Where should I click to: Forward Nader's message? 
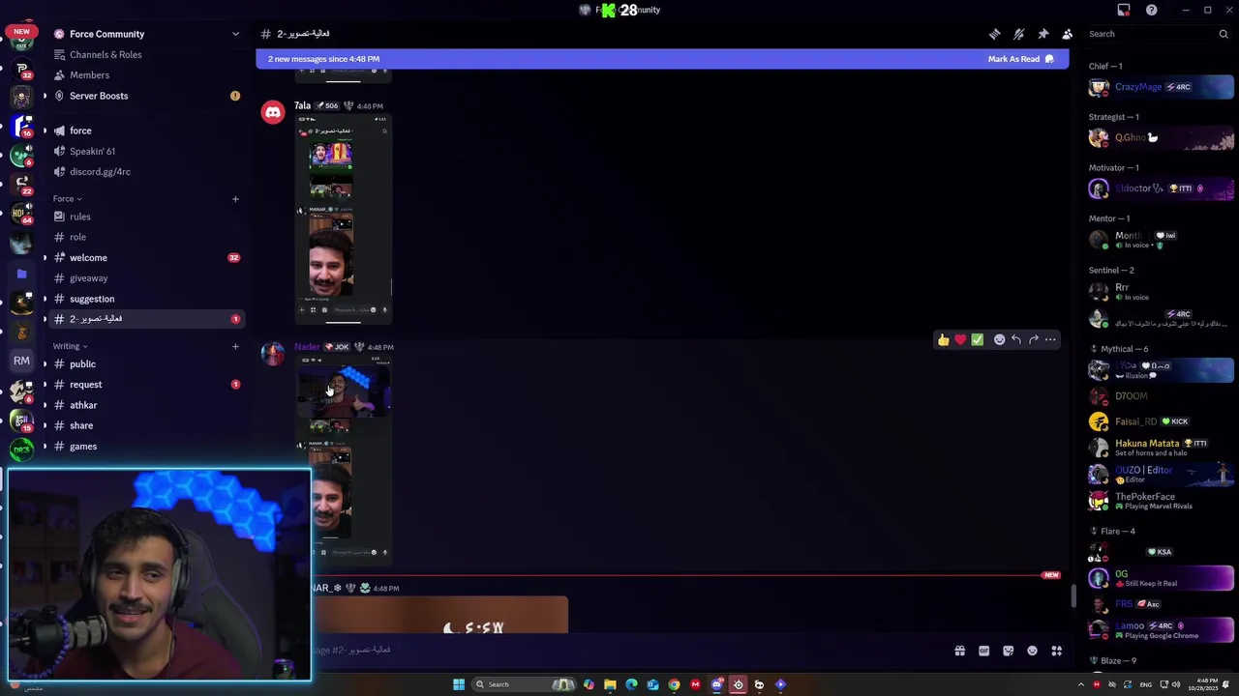tap(1034, 339)
